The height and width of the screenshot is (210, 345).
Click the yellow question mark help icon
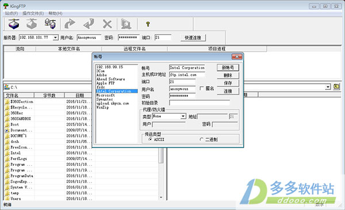[148, 24]
